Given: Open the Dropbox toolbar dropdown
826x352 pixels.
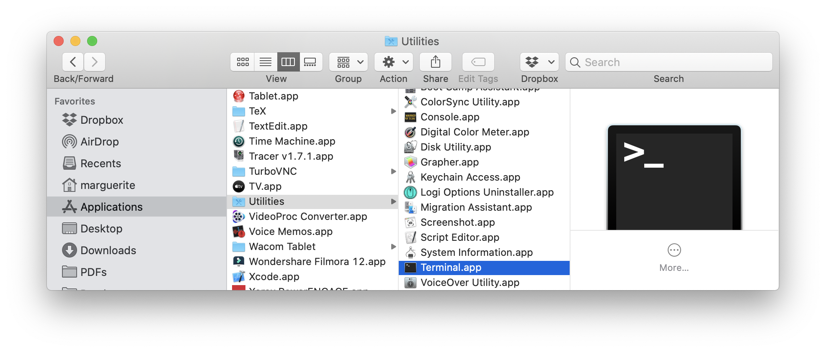Looking at the screenshot, I should pos(539,62).
